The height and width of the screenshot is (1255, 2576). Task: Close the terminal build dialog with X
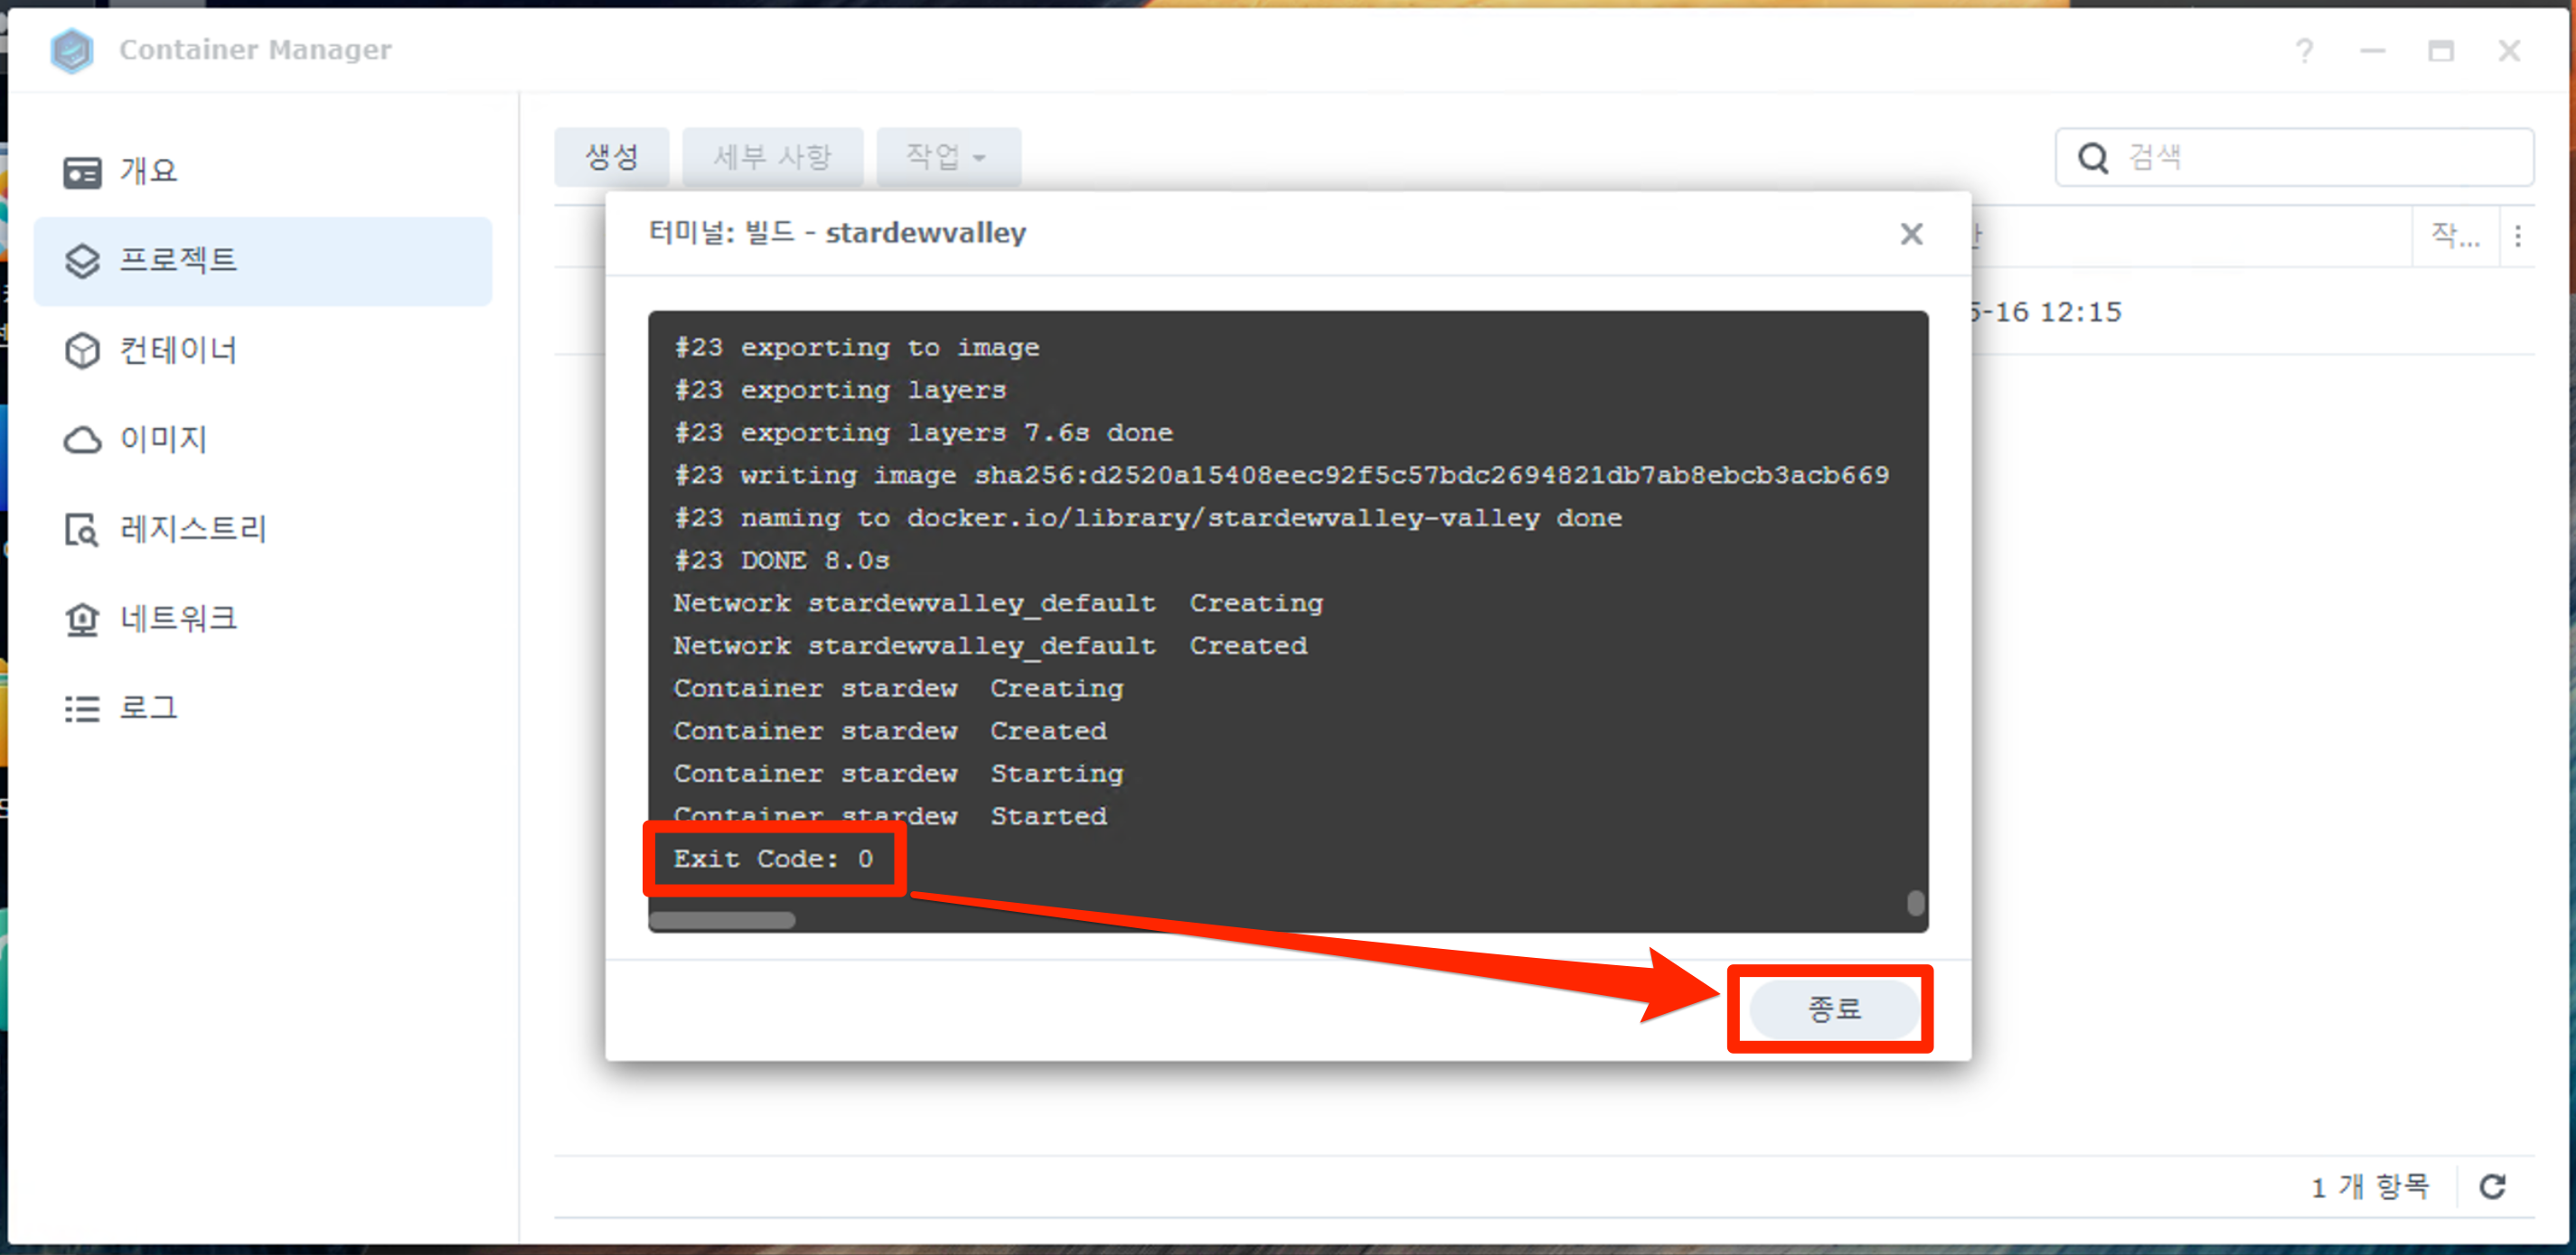pos(1911,234)
